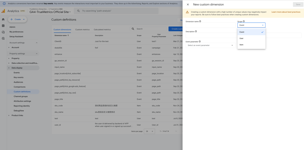This screenshot has width=304, height=150.
Task: Click the Save button
Action: pos(298,4)
